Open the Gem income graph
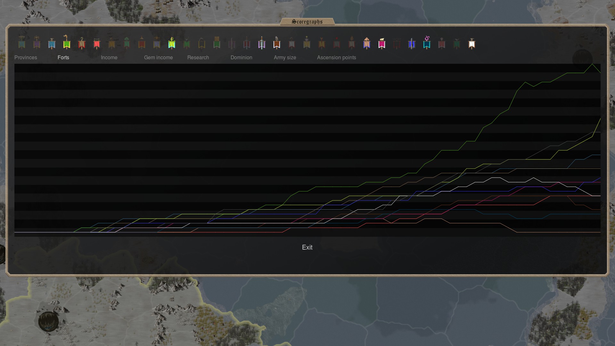615x346 pixels. coord(159,57)
